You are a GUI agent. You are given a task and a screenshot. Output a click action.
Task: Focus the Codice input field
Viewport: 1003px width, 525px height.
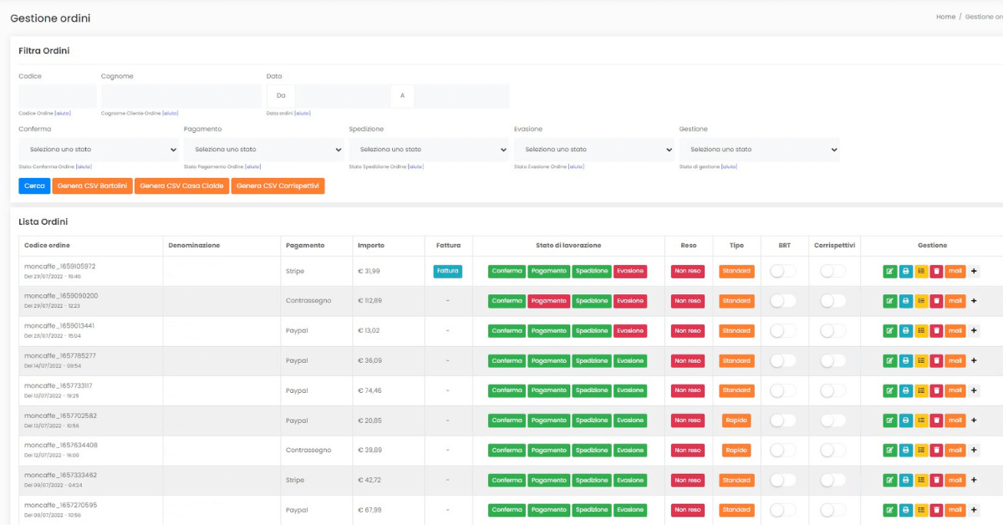58,95
